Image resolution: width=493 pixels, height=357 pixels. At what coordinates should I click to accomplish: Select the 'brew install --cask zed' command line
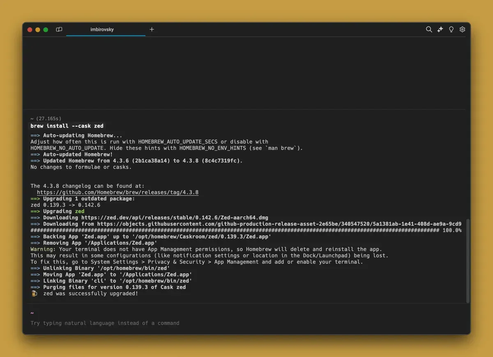tap(67, 126)
